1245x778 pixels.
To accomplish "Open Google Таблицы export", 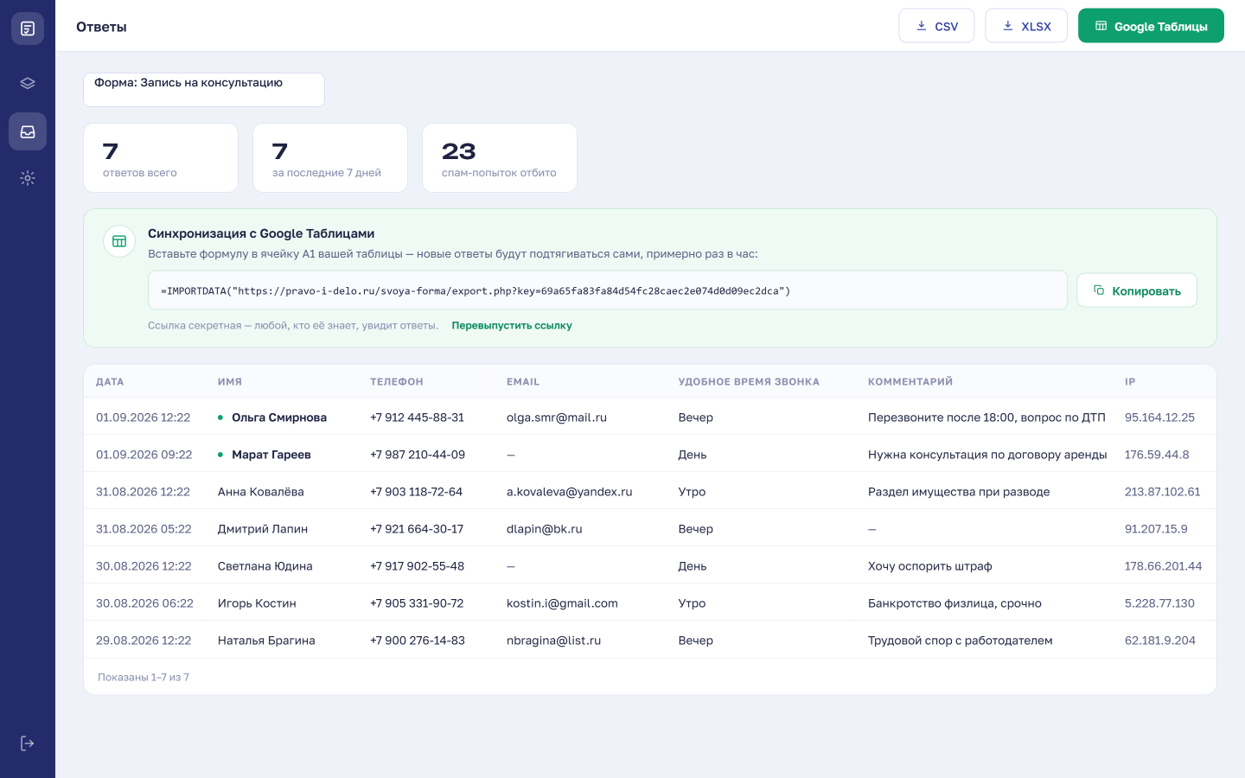I will pos(1151,26).
